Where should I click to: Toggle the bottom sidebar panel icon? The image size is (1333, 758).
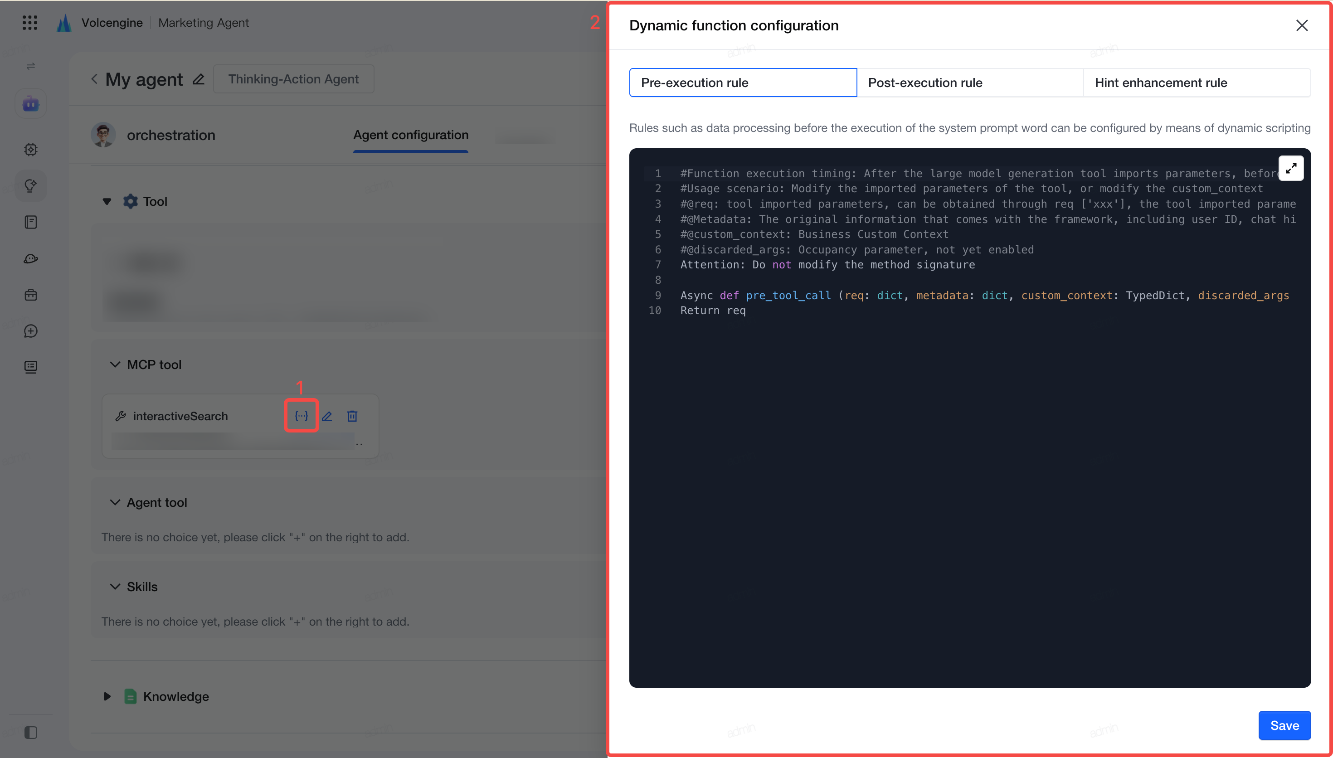click(x=31, y=733)
